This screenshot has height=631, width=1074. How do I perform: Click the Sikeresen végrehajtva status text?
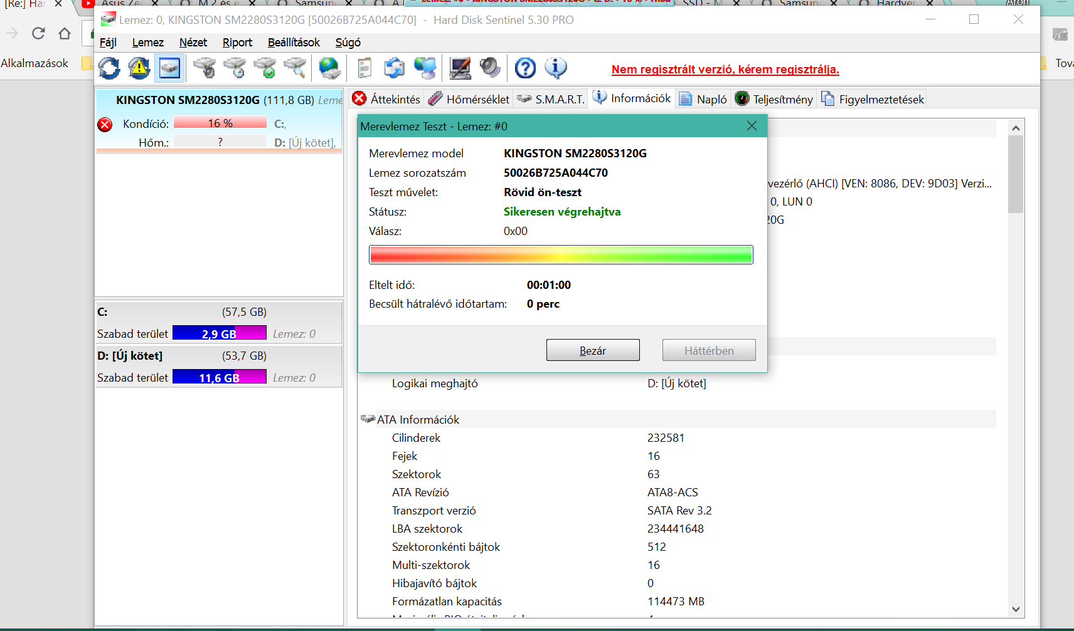pos(562,212)
